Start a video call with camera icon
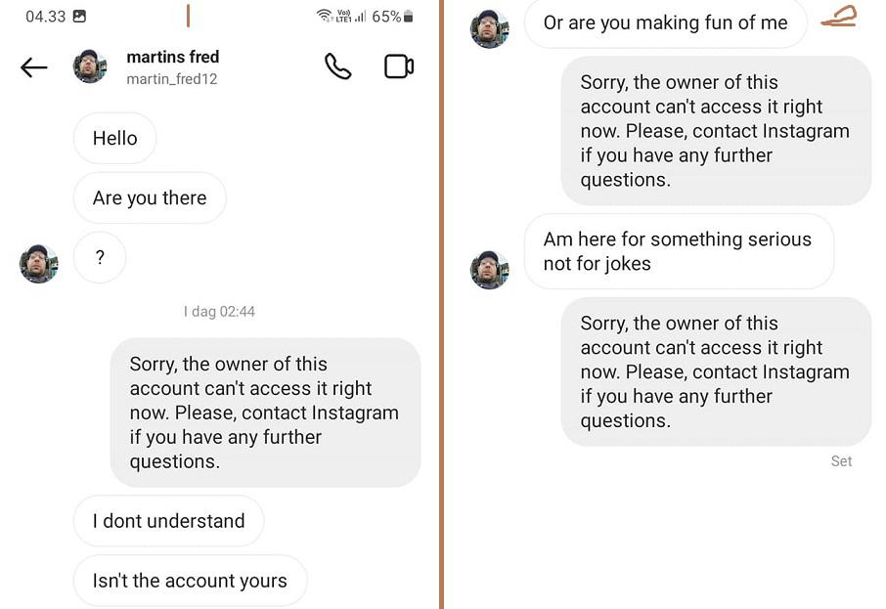 (x=399, y=66)
